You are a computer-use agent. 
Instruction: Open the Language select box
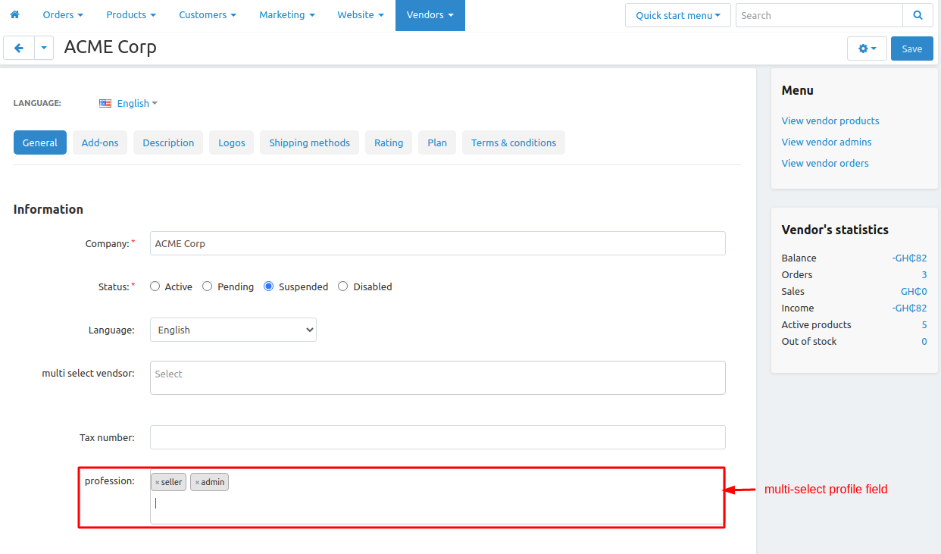[233, 330]
